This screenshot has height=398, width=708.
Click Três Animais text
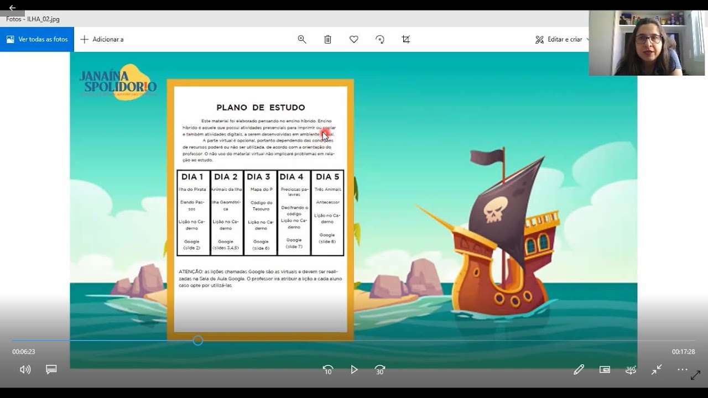[x=327, y=189]
